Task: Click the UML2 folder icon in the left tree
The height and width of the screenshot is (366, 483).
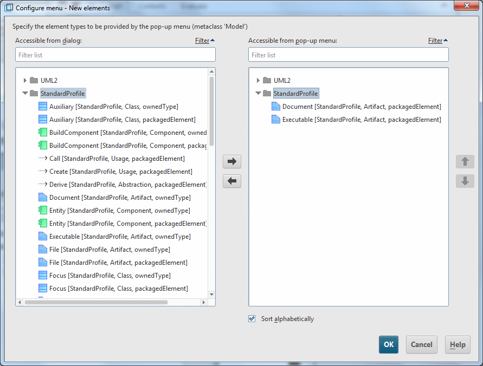Action: (x=34, y=80)
